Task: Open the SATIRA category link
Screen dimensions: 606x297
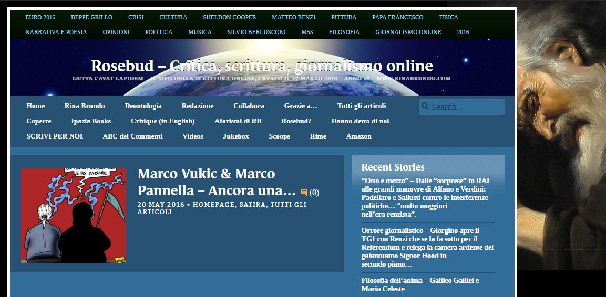Action: pos(253,205)
